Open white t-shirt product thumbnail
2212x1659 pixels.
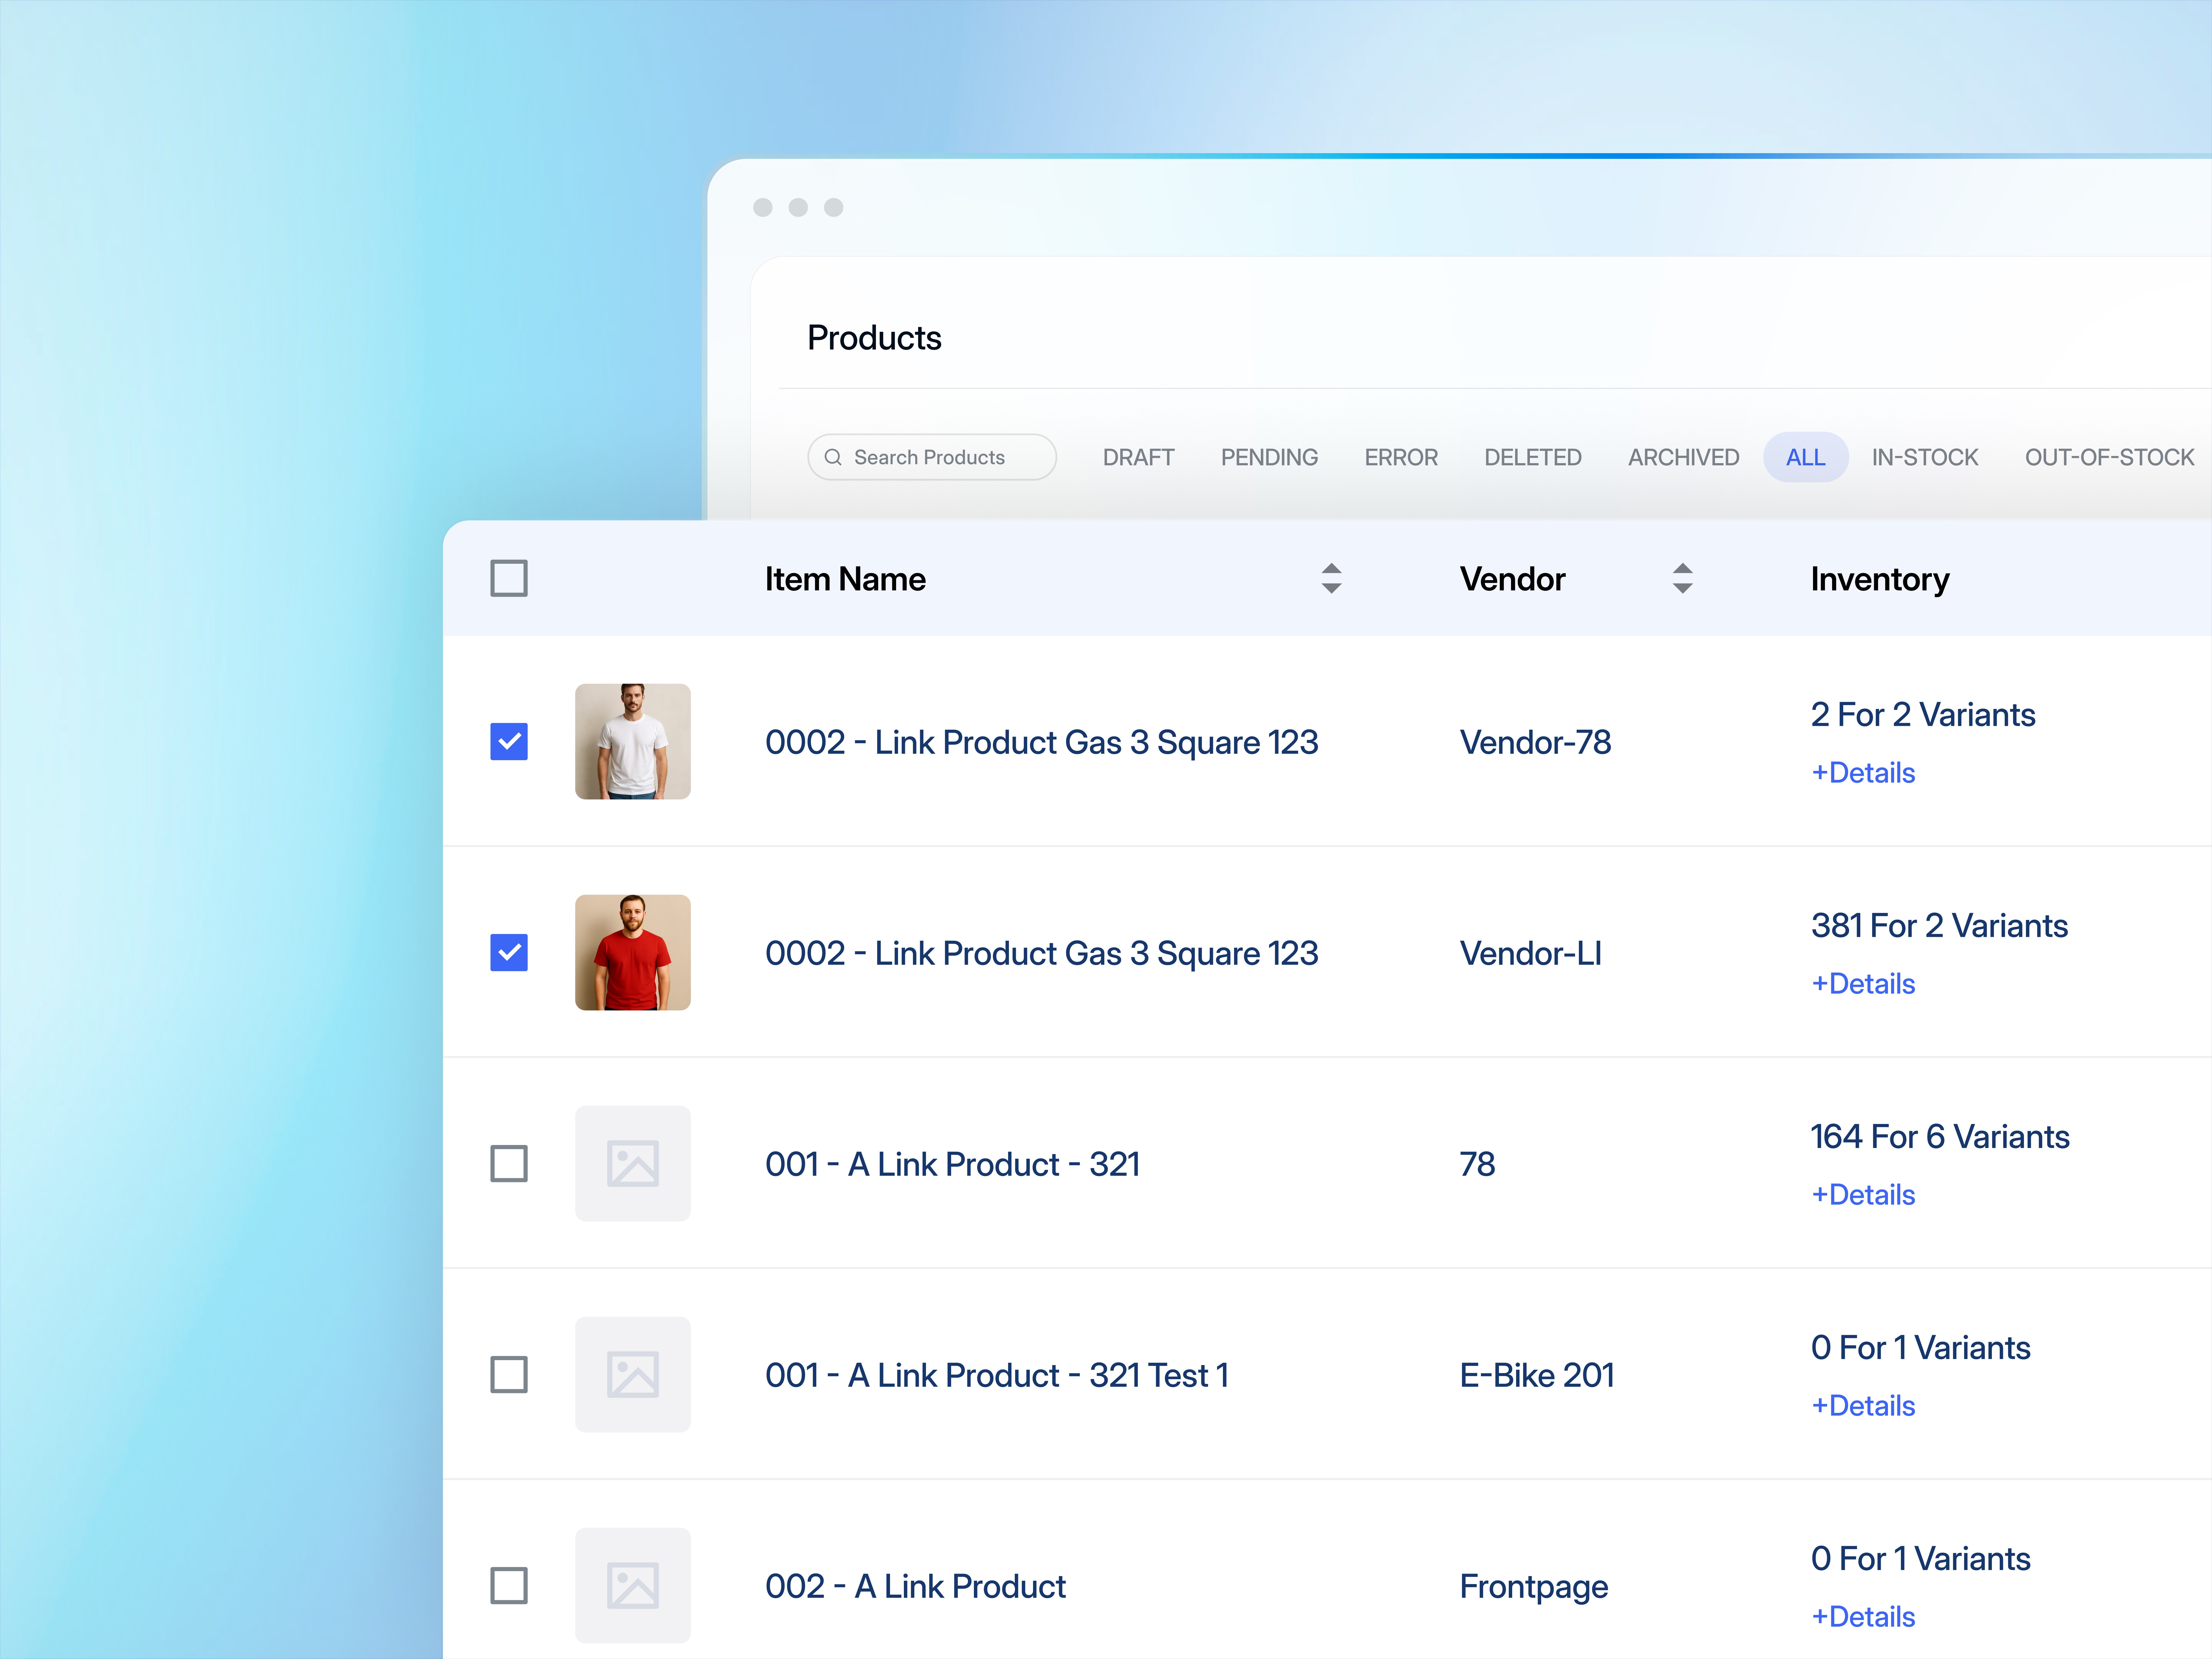(x=632, y=741)
